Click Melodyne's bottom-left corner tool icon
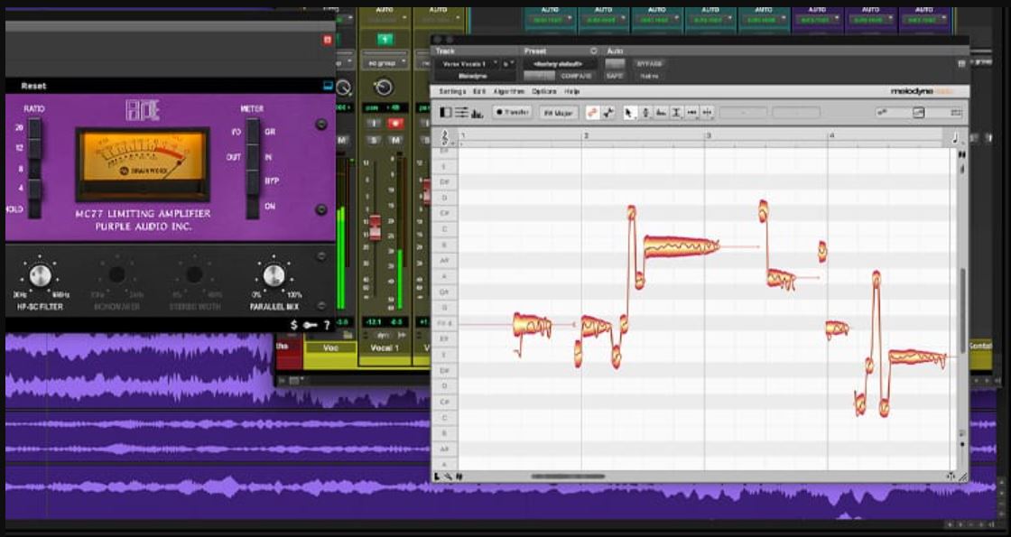The height and width of the screenshot is (537, 1011). [437, 477]
